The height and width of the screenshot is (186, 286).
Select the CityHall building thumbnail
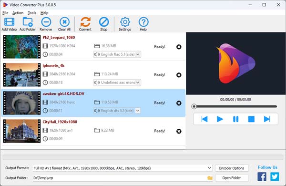(22, 131)
